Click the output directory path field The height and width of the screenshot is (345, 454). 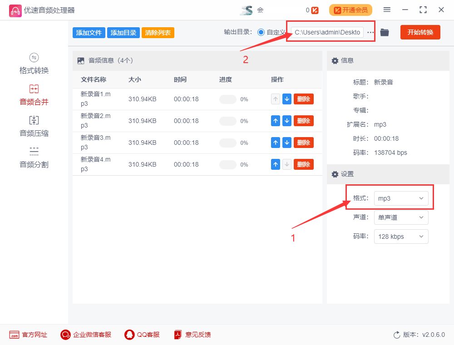point(328,32)
